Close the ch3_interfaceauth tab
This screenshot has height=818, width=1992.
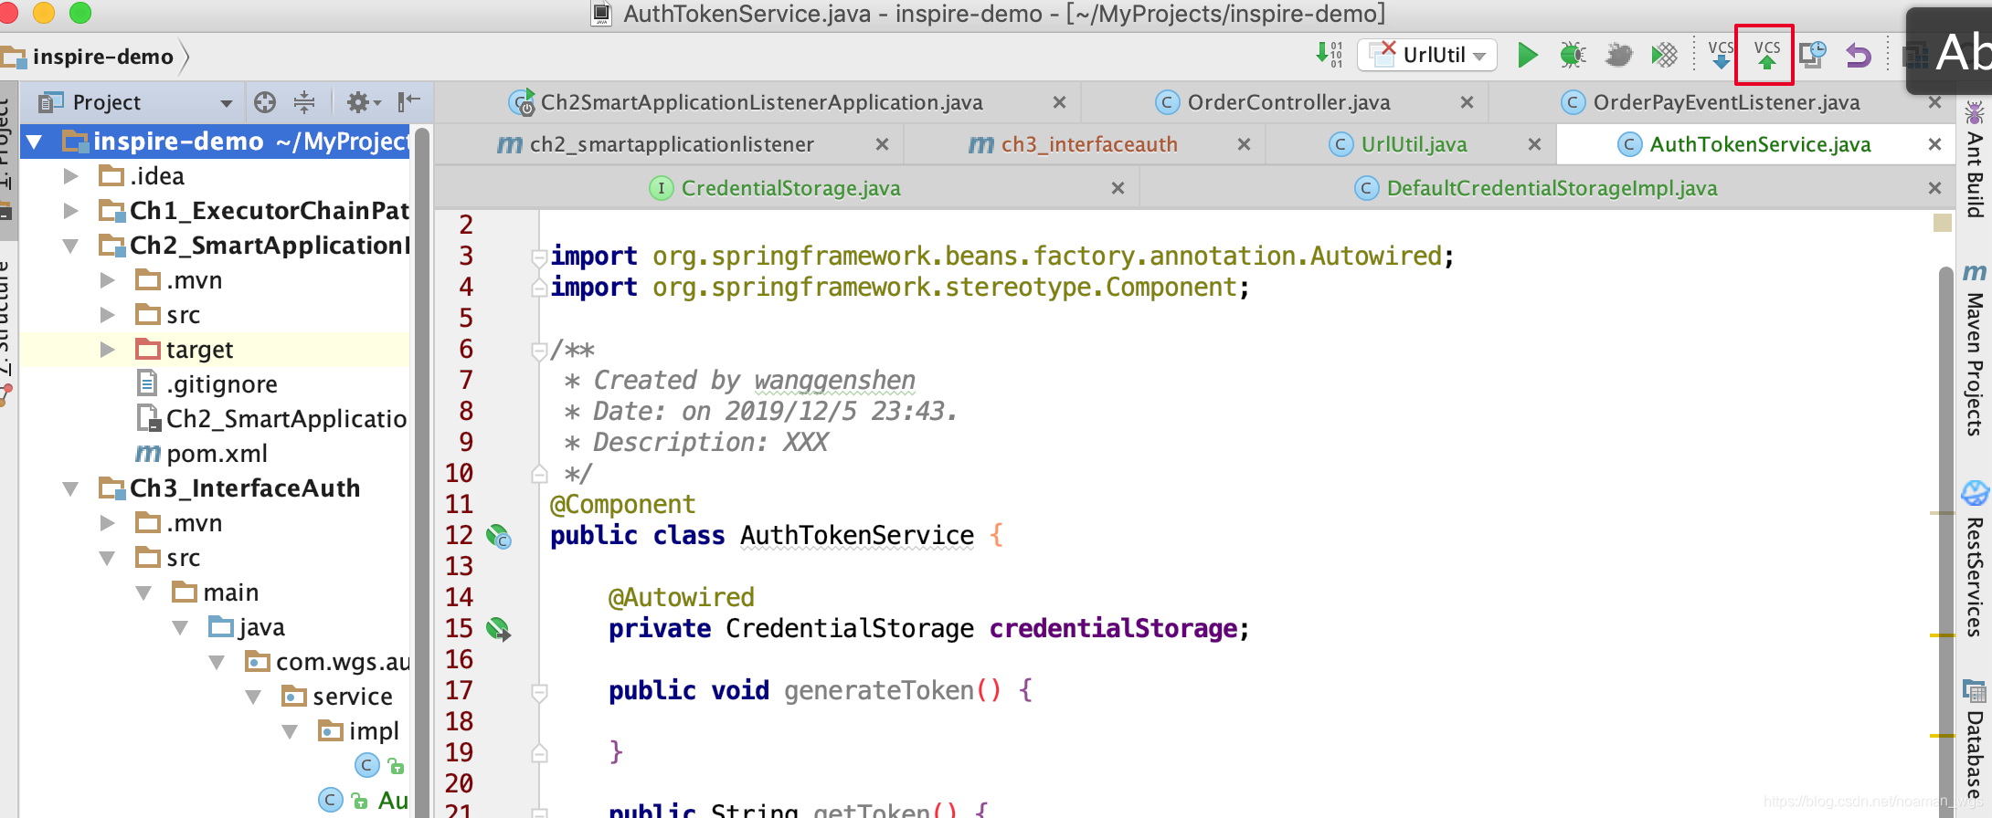click(x=1244, y=144)
